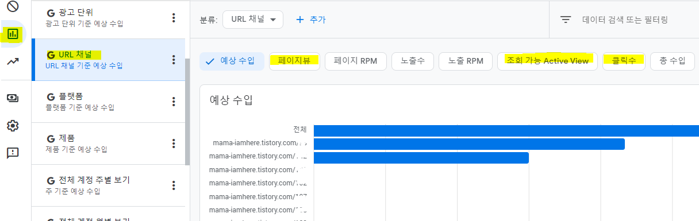Toggle the 페이지뷰 metric chip
699x221 pixels.
pyautogui.click(x=294, y=61)
